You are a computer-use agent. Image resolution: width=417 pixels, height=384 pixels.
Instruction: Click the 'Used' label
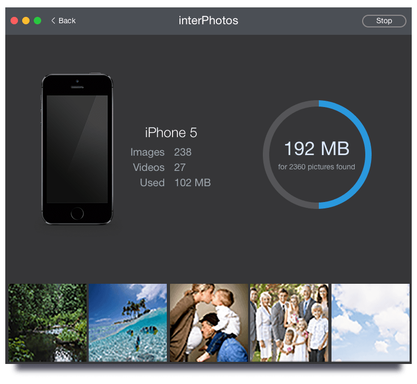point(153,183)
